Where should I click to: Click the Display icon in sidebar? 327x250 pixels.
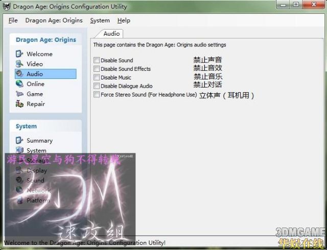tap(19, 171)
